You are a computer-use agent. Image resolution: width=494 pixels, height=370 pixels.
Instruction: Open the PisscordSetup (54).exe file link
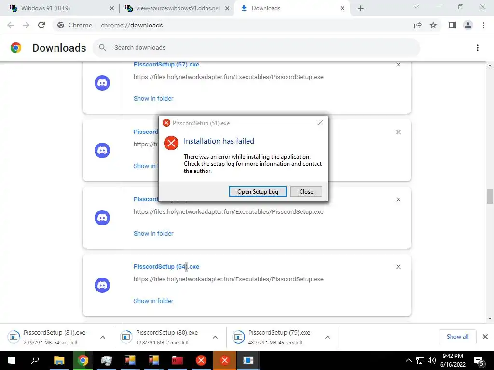[166, 267]
